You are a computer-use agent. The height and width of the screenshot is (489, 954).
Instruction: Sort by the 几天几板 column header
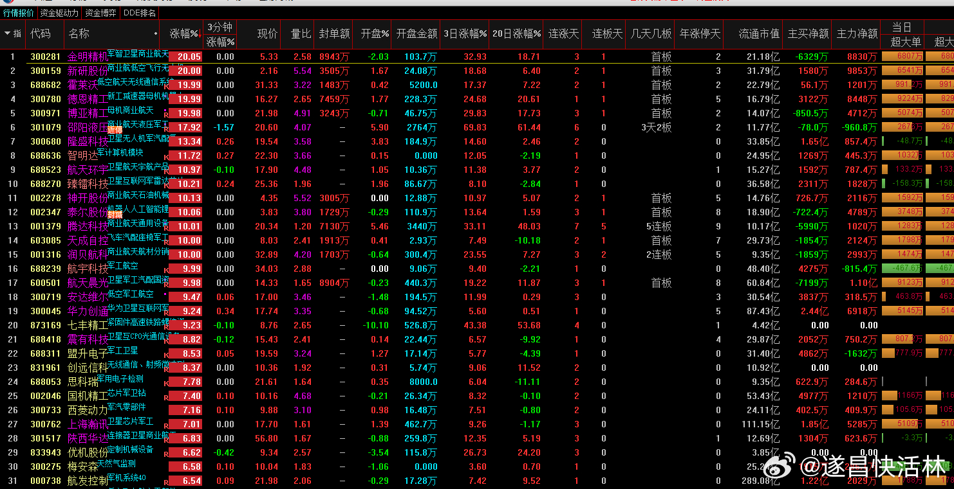click(x=651, y=33)
